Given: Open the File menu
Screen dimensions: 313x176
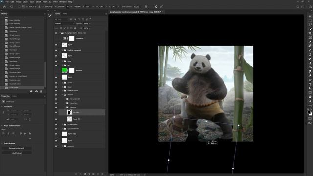Looking at the screenshot, I should [7, 2].
